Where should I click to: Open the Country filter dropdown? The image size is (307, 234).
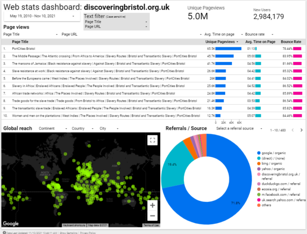point(83,128)
